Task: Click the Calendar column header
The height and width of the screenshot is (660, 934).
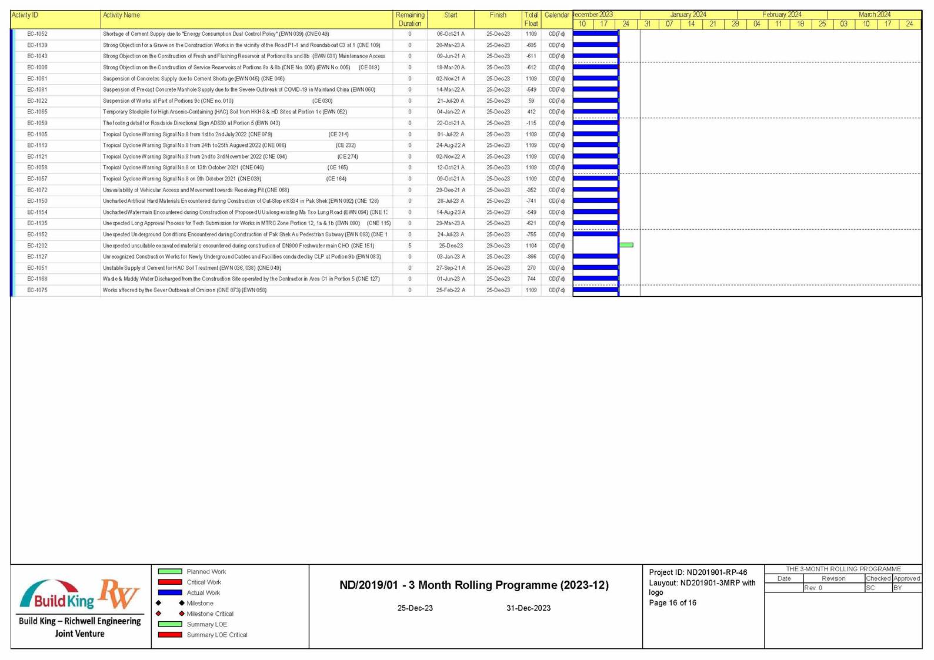Action: click(556, 15)
